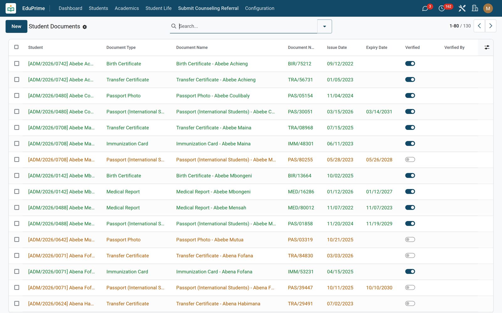Turn off Verified for Medical Report - Abebe Mensah
502x313 pixels.
click(x=410, y=208)
